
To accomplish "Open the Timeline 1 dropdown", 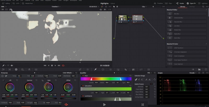I will pyautogui.click(x=56, y=7).
